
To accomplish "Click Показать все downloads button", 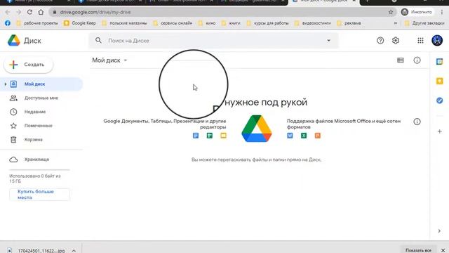I will tap(418, 250).
